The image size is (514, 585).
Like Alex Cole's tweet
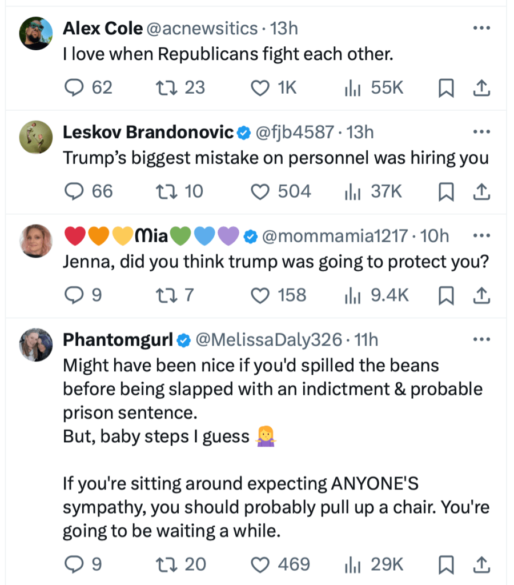pos(260,87)
